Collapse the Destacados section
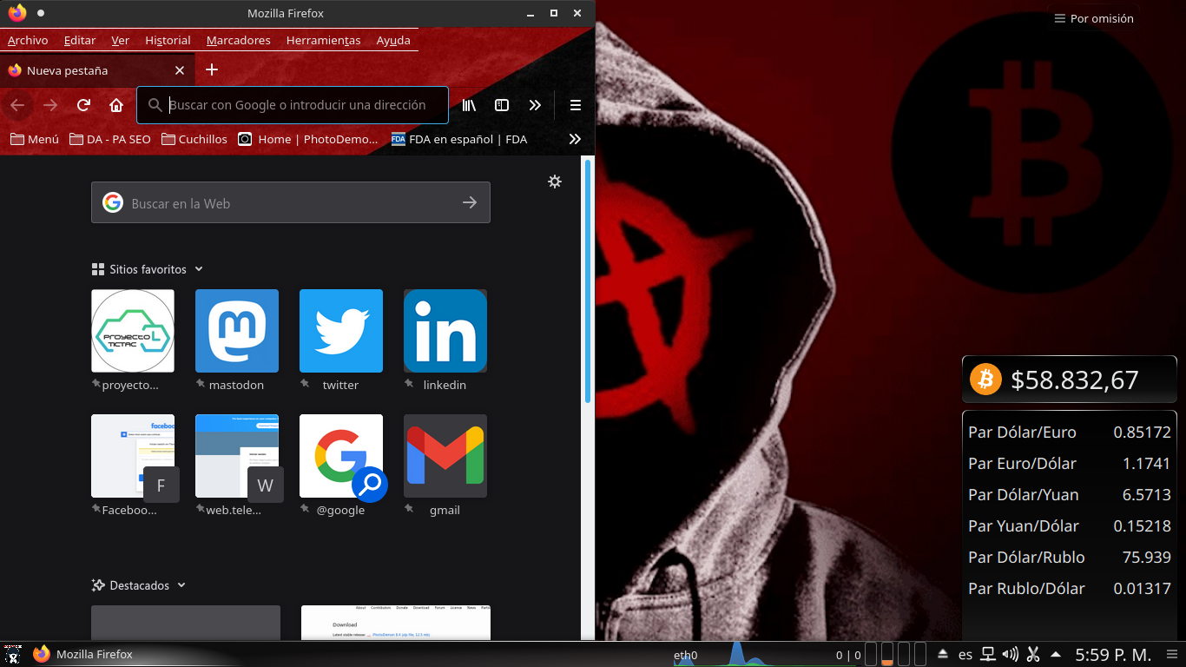This screenshot has height=667, width=1186. click(181, 585)
